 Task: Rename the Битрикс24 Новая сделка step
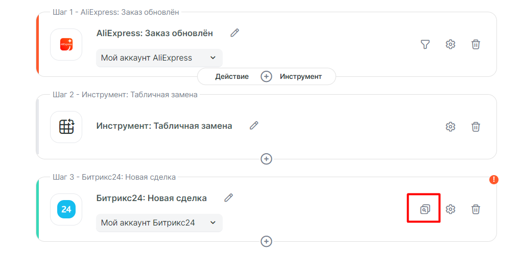coord(228,198)
